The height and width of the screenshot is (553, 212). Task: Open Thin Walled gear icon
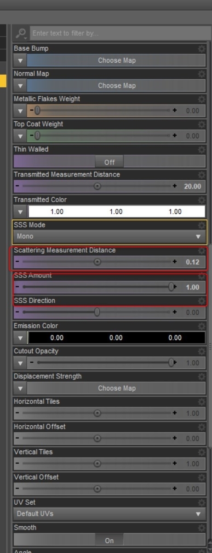(x=201, y=150)
